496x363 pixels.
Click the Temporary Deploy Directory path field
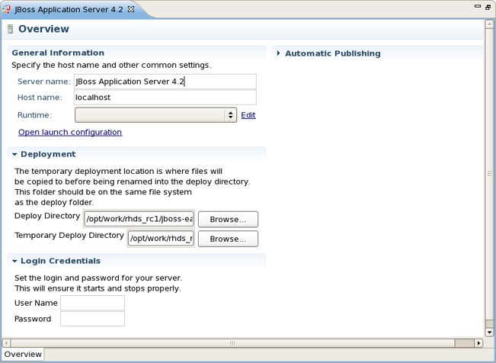coord(161,239)
